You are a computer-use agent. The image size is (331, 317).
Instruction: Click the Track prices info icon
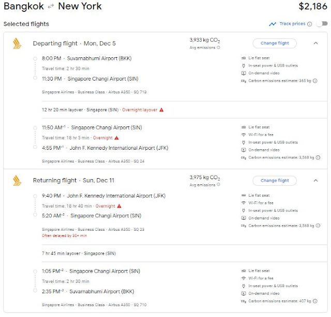(x=309, y=24)
